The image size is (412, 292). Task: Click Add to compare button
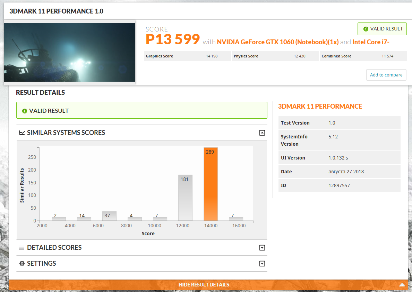386,75
